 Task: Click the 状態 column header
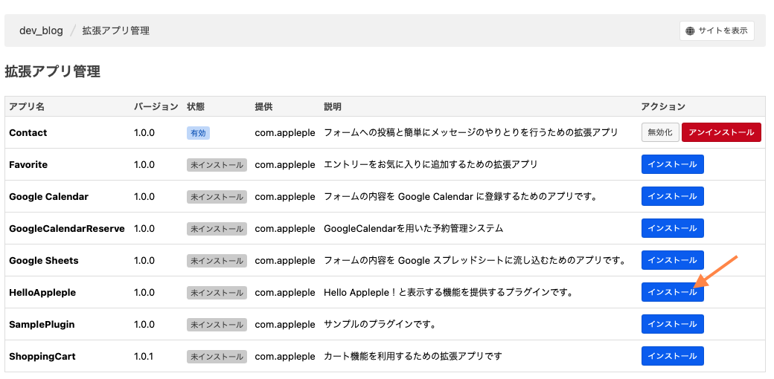[196, 106]
